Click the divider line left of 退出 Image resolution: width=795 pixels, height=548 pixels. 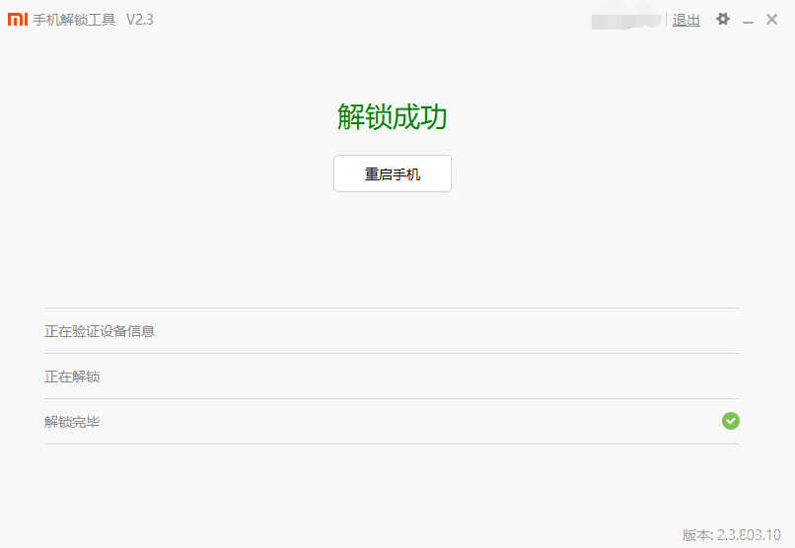[666, 21]
